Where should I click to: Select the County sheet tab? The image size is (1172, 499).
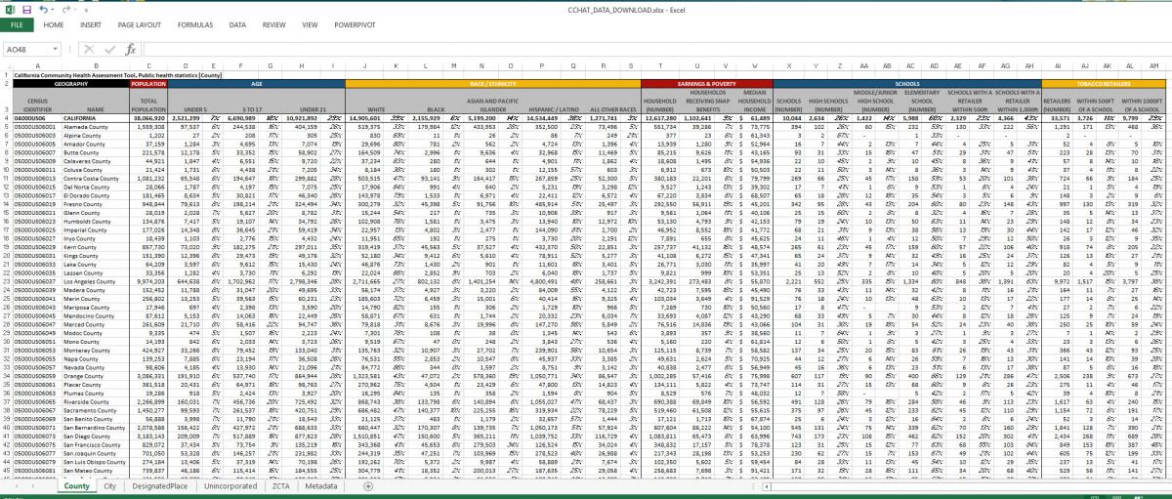point(75,485)
